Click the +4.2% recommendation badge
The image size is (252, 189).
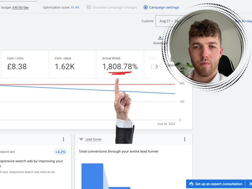point(60,152)
